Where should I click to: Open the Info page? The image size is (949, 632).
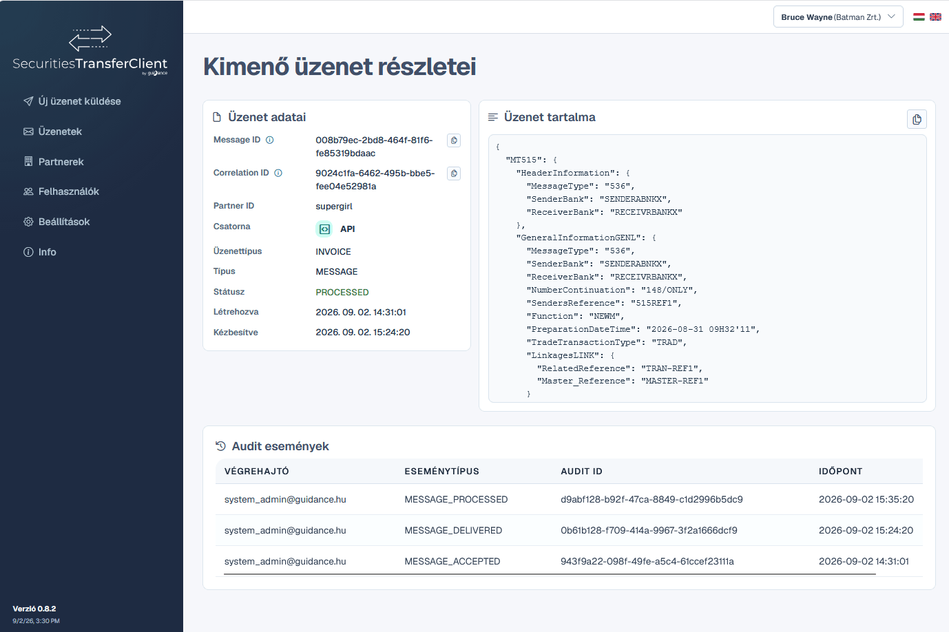tap(40, 252)
